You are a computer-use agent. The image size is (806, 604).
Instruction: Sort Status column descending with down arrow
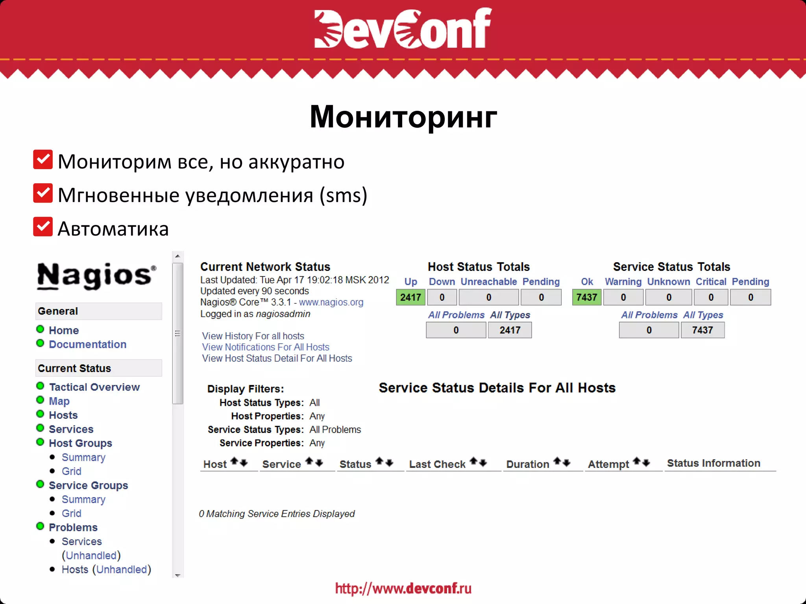pyautogui.click(x=389, y=463)
